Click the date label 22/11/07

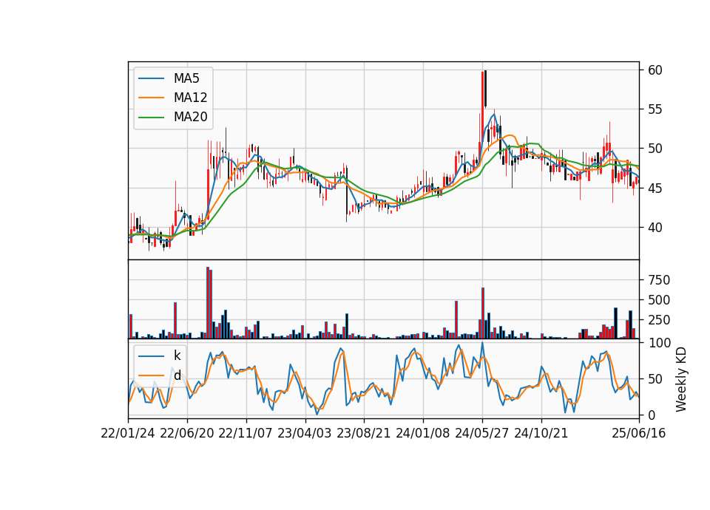(246, 433)
